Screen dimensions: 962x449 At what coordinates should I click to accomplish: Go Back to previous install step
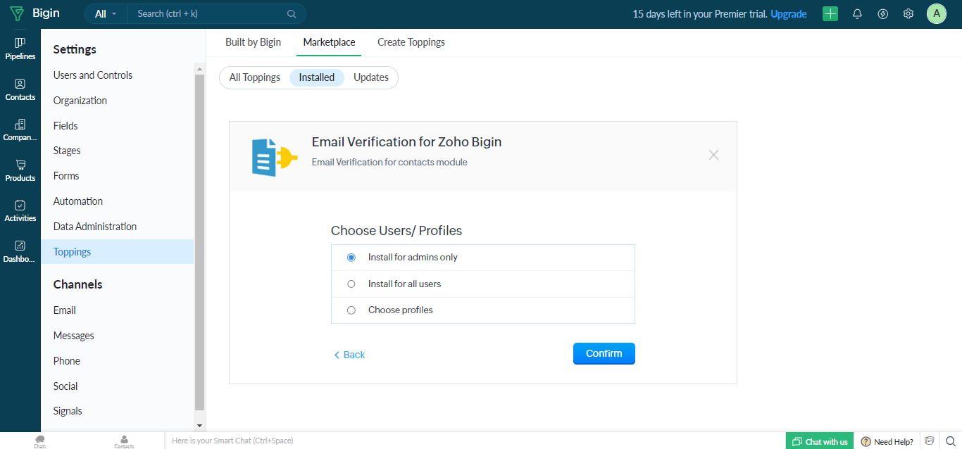pos(349,355)
